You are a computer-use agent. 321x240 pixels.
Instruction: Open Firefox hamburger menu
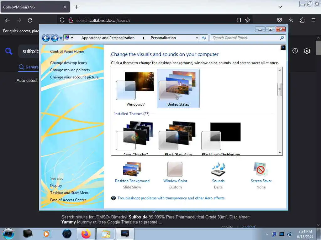pos(313,20)
